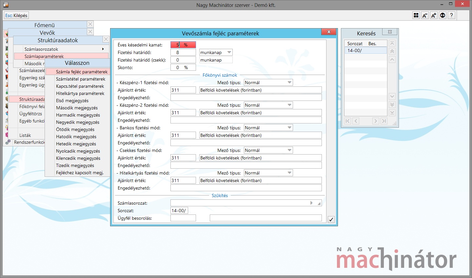Go to previous record in Keresés
472x278 pixels.
click(x=356, y=121)
